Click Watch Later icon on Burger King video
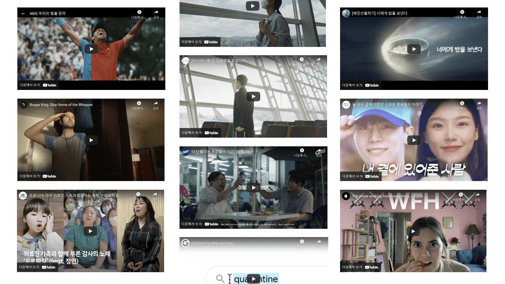This screenshot has width=505, height=284. coord(139,103)
